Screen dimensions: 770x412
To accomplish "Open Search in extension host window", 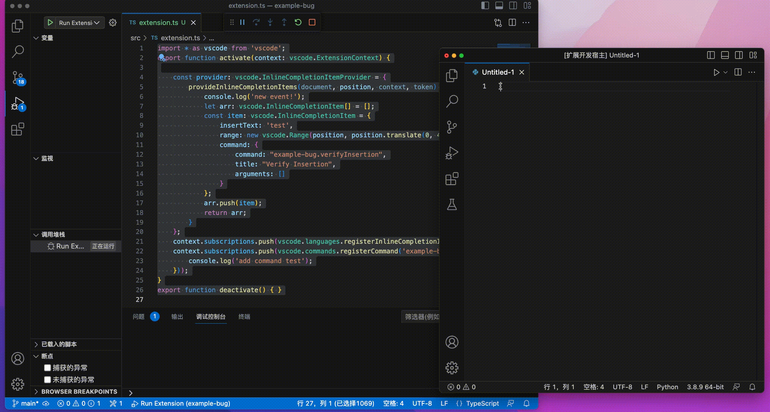I will click(x=452, y=101).
